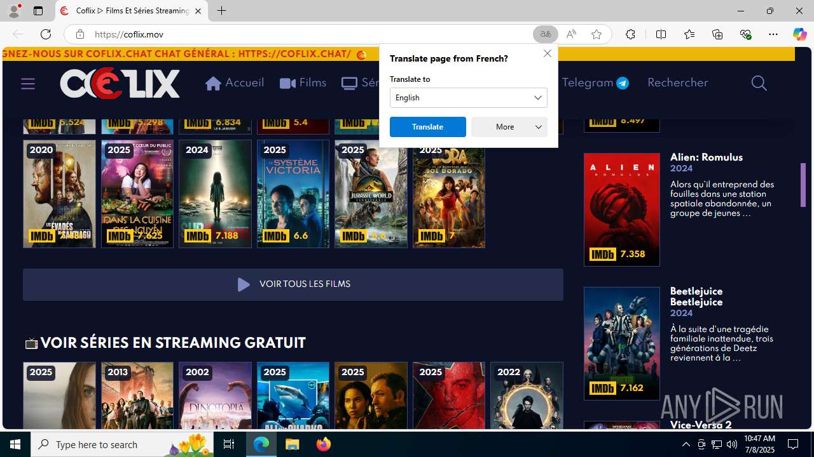Select the Coflix browser tab
This screenshot has width=814, height=457.
[132, 11]
